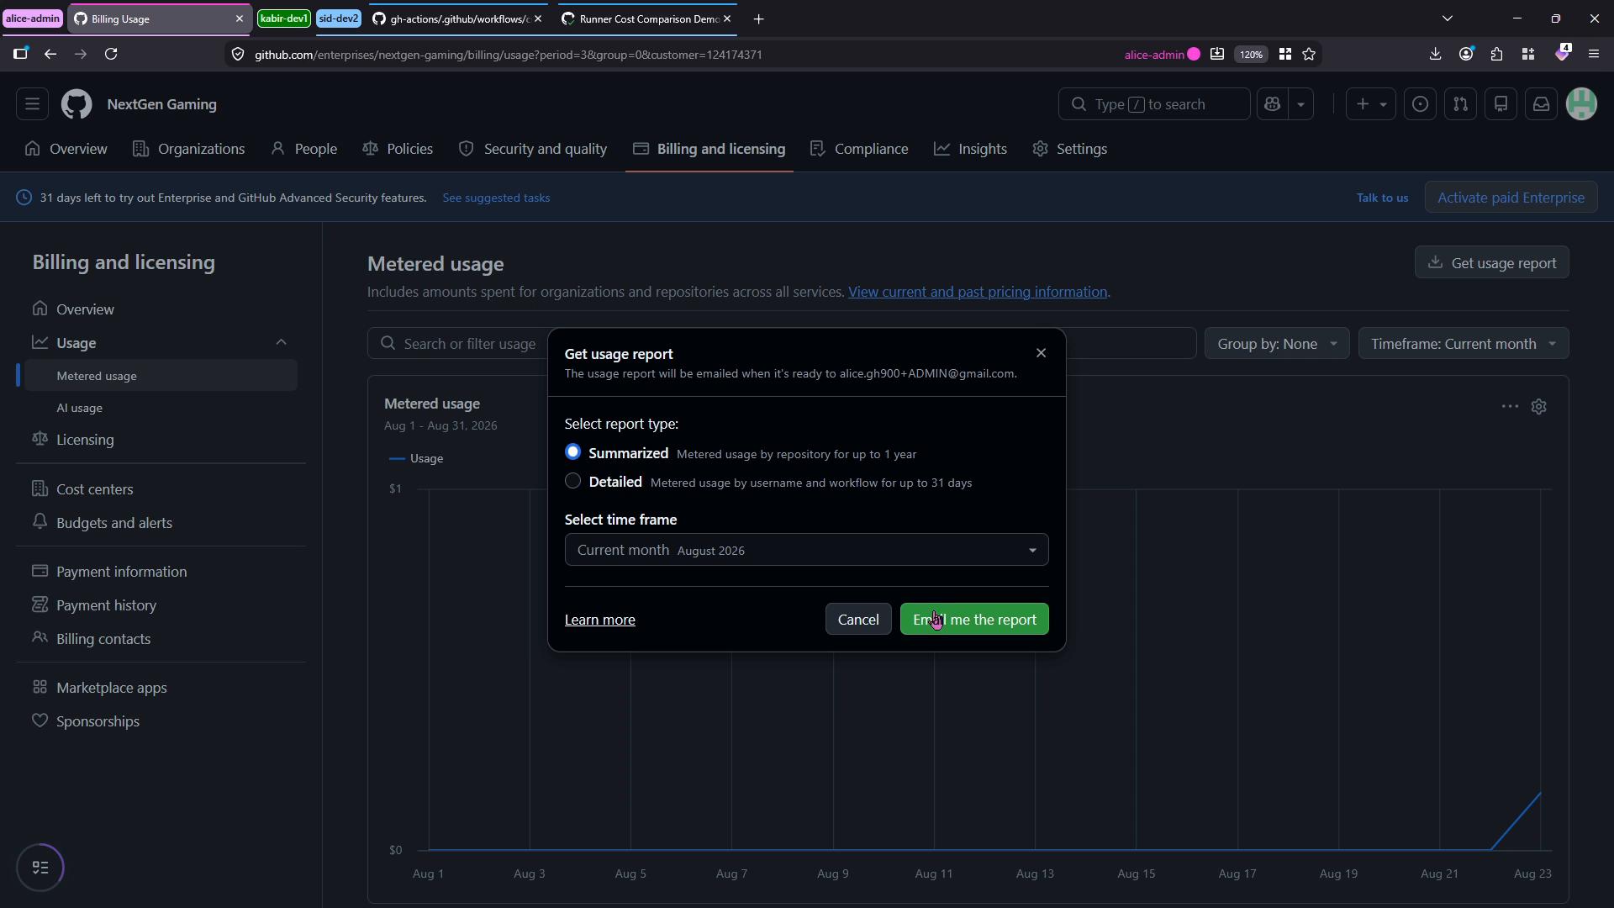Switch to the Insights tab
1614x908 pixels.
[970, 149]
